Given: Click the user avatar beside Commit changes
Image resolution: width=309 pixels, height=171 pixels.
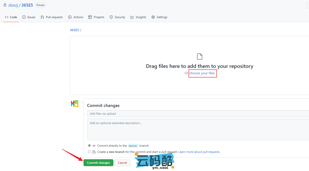Looking at the screenshot, I should pos(75,104).
